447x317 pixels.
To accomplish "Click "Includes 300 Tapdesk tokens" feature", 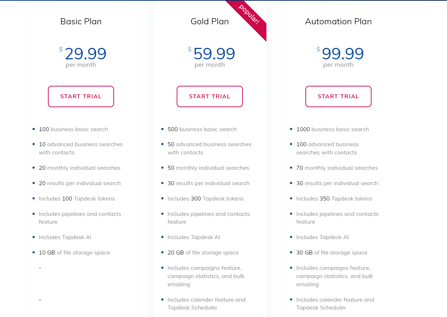I will coord(206,199).
